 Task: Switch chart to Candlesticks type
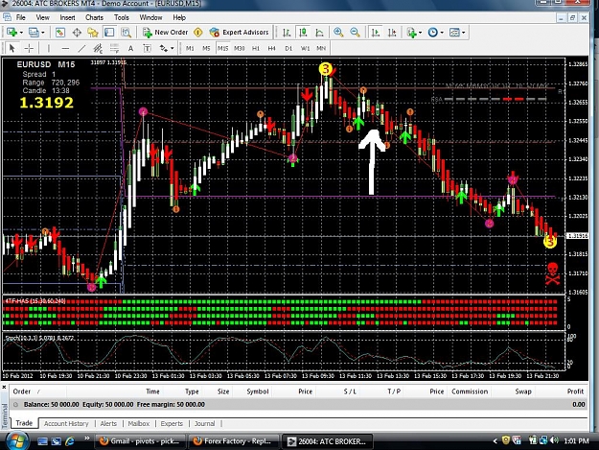303,33
